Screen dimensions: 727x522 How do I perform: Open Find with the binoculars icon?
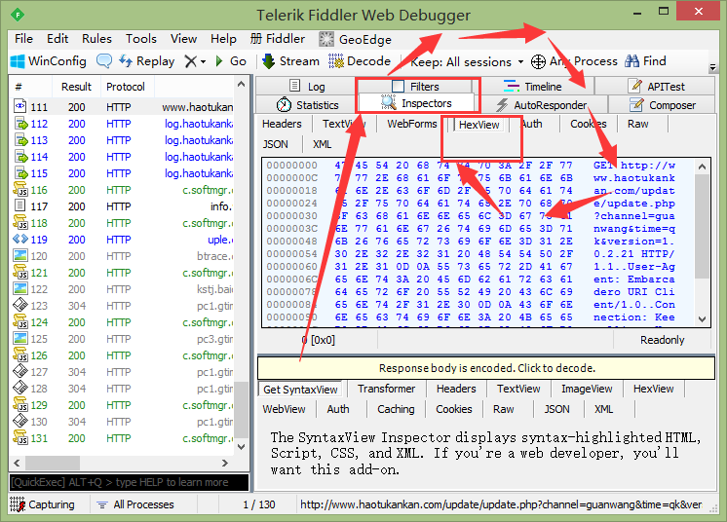click(x=631, y=61)
